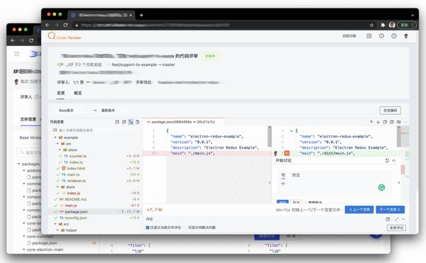
Task: Click the 下一个文件 next file button
Action: coord(390,210)
